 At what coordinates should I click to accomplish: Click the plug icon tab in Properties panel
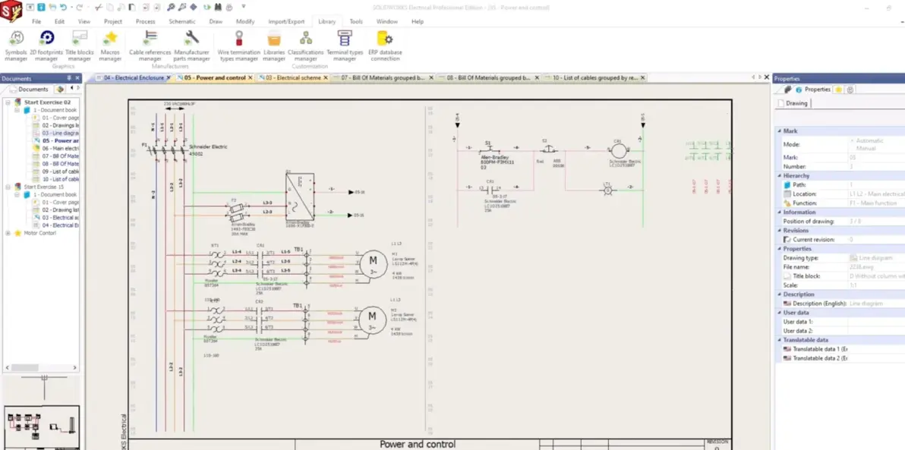pyautogui.click(x=787, y=90)
